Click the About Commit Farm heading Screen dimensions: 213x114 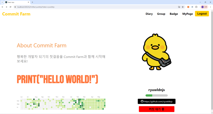pos(42,45)
